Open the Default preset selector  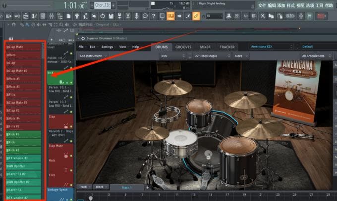318,46
